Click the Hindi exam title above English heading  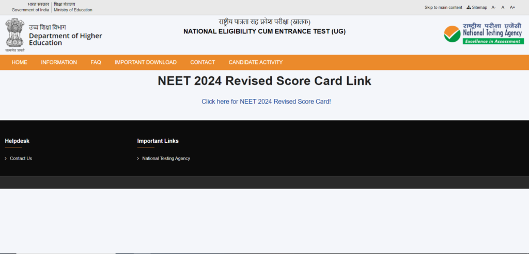[x=264, y=23]
